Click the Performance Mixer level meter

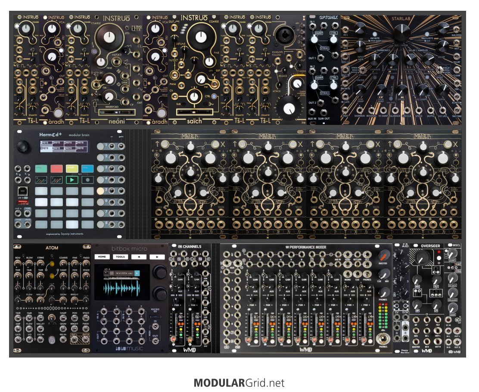pyautogui.click(x=383, y=315)
